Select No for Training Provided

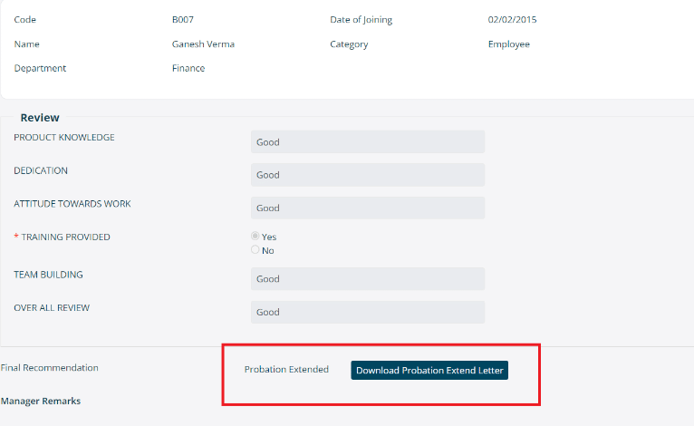point(255,250)
